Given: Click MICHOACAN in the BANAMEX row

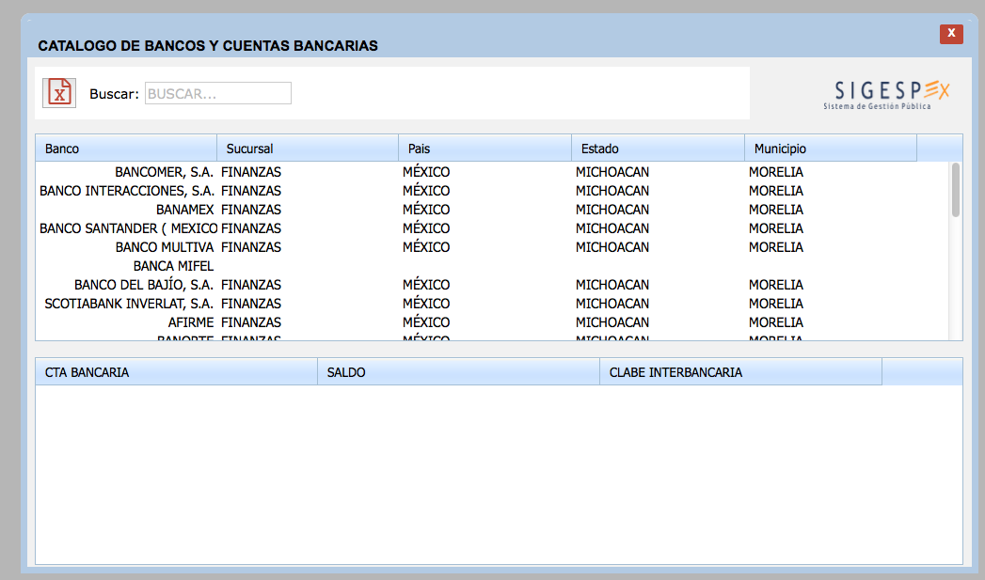Looking at the screenshot, I should click(612, 210).
